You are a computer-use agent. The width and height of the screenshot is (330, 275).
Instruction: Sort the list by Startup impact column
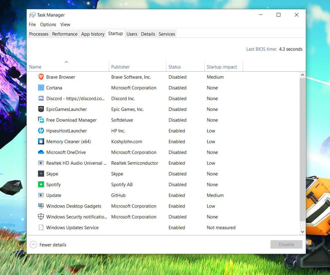(224, 66)
